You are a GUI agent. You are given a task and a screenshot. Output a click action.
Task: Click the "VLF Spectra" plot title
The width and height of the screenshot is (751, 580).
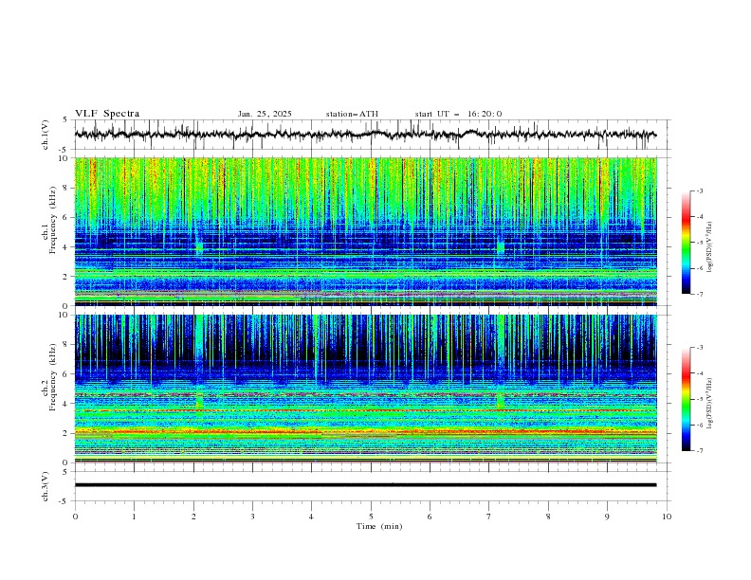click(x=107, y=114)
